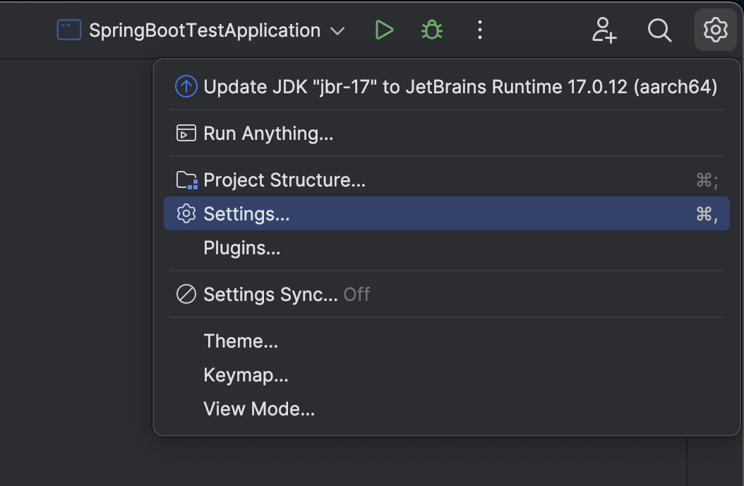The width and height of the screenshot is (744, 486).
Task: Open Search Everywhere magnifier icon
Action: click(x=659, y=30)
